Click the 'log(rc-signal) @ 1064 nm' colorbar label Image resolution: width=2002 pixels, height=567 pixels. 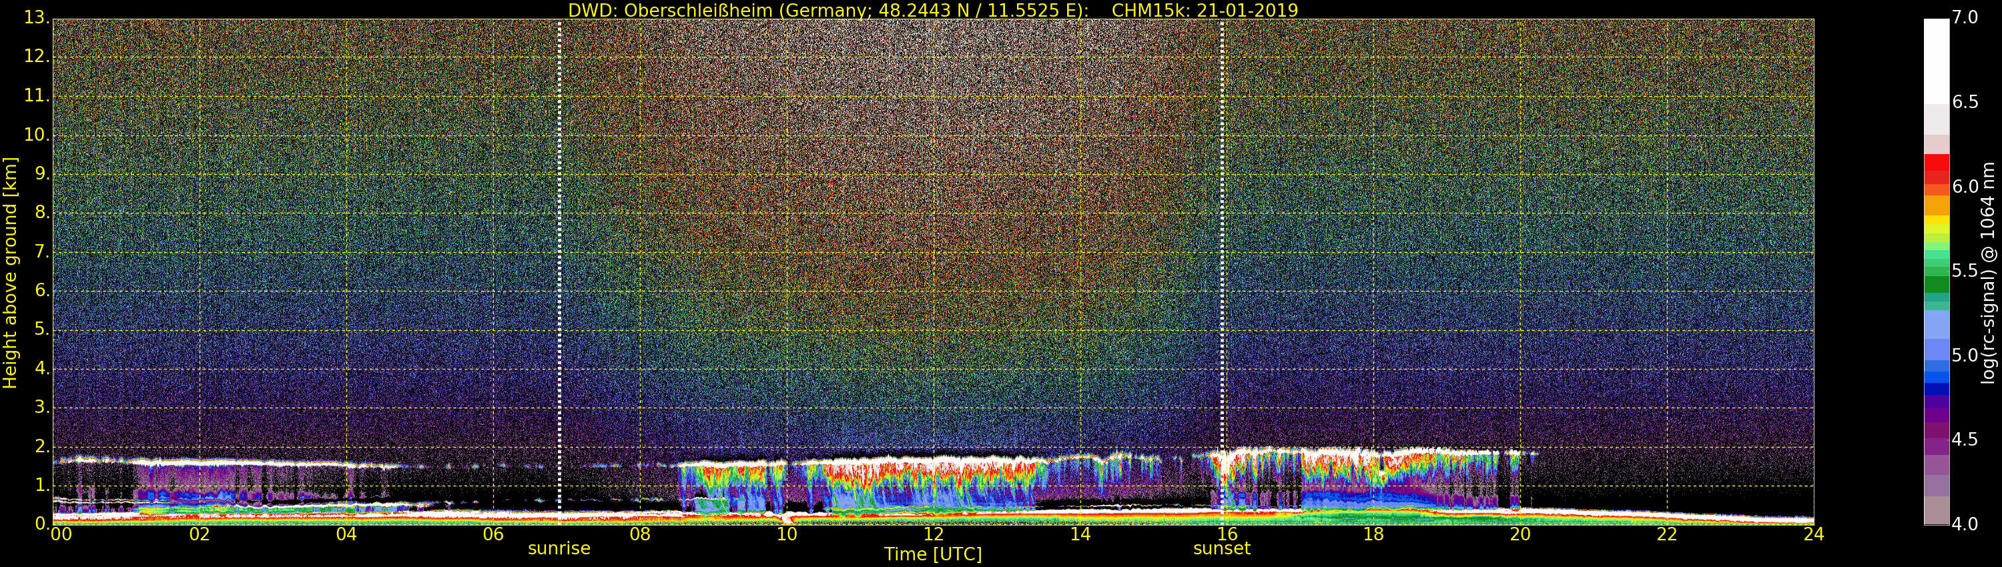1987,273
